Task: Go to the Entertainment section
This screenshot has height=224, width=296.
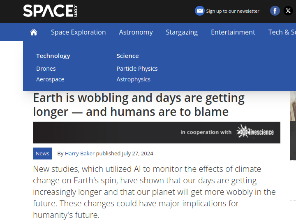Action: (233, 32)
